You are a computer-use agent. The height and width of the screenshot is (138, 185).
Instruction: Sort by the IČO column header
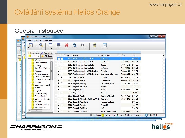[126, 55]
